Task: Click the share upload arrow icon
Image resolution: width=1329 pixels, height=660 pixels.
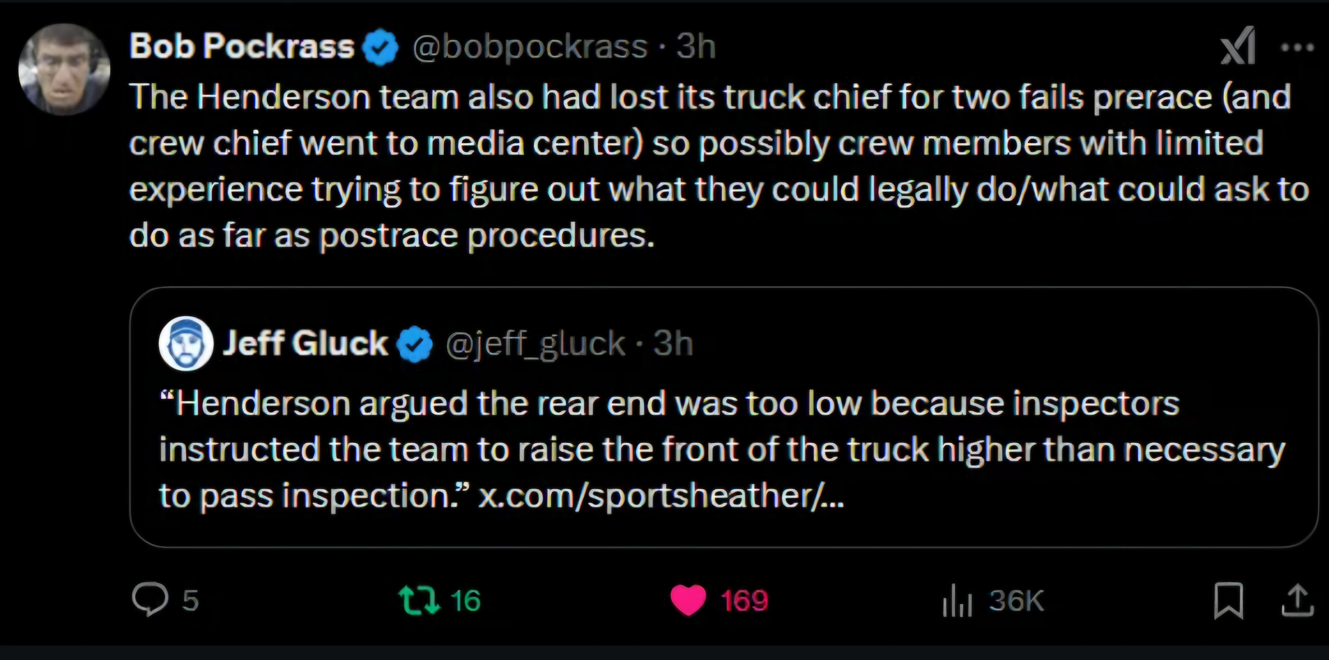Action: coord(1297,600)
